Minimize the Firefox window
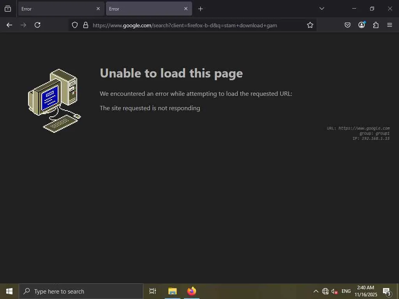This screenshot has height=299, width=399. pos(354,9)
